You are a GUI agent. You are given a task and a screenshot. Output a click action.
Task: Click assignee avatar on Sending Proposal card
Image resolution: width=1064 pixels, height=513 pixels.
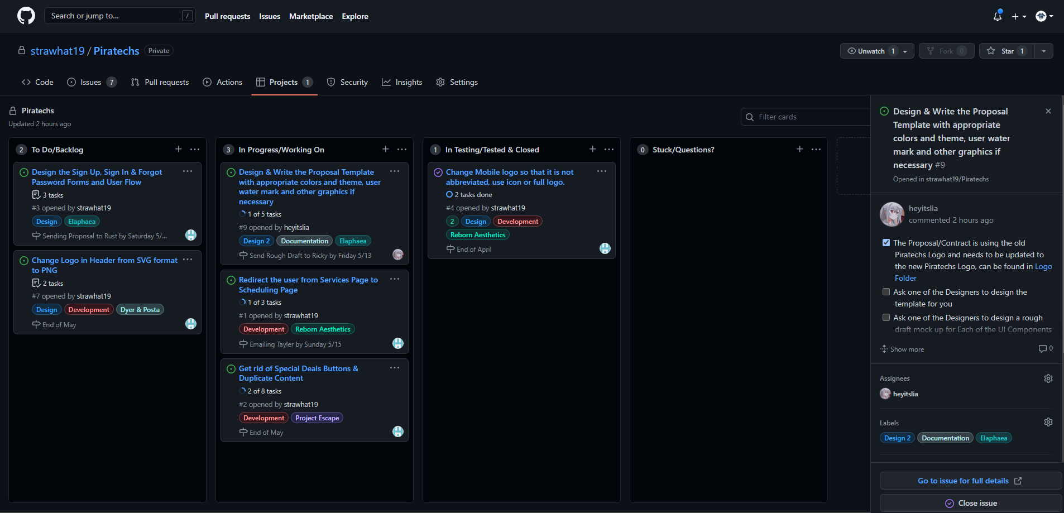click(x=191, y=235)
